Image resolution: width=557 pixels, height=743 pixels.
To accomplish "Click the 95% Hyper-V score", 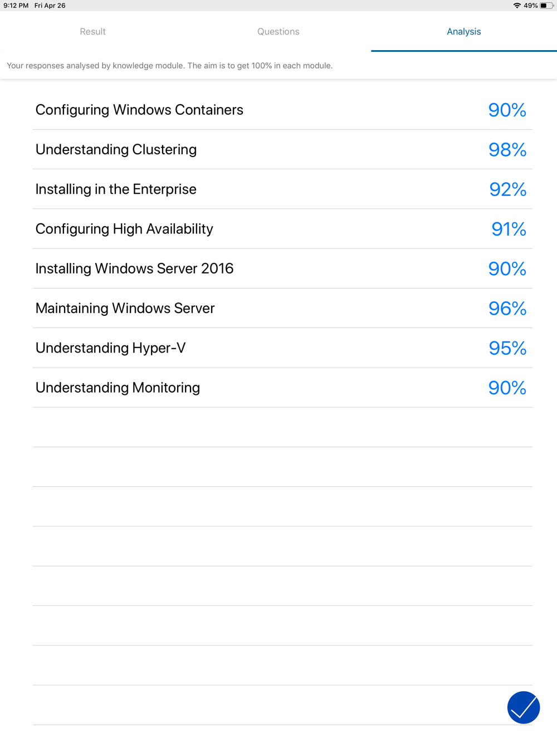I will [x=507, y=348].
